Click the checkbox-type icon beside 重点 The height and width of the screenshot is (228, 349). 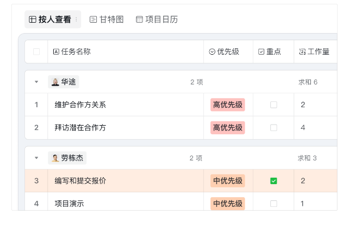point(261,51)
